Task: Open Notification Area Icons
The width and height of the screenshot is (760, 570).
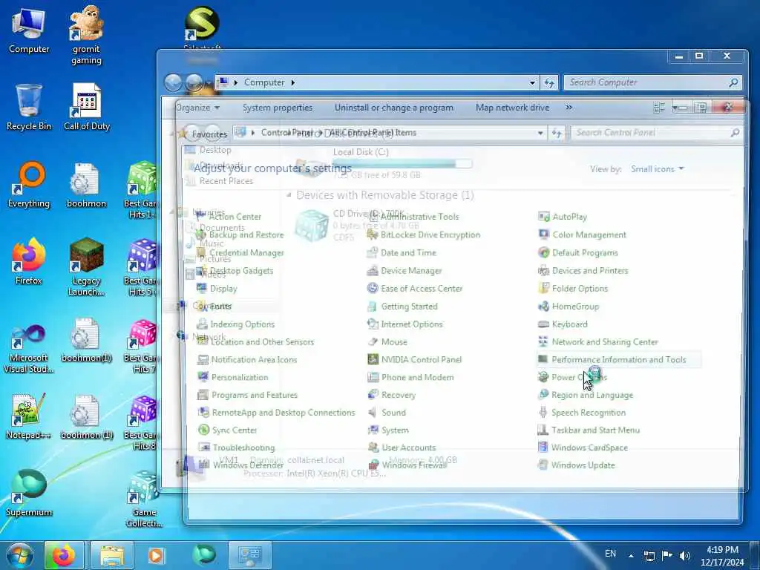Action: click(x=246, y=359)
